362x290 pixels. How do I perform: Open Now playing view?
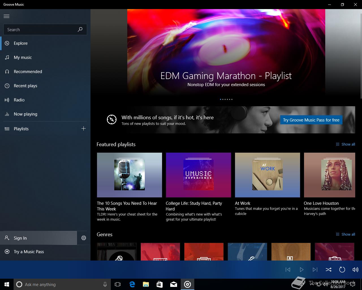[45, 114]
